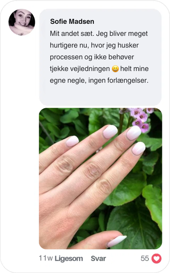The image size is (170, 273).
Task: Click the text "Mit andet sæt"
Action: (72, 33)
